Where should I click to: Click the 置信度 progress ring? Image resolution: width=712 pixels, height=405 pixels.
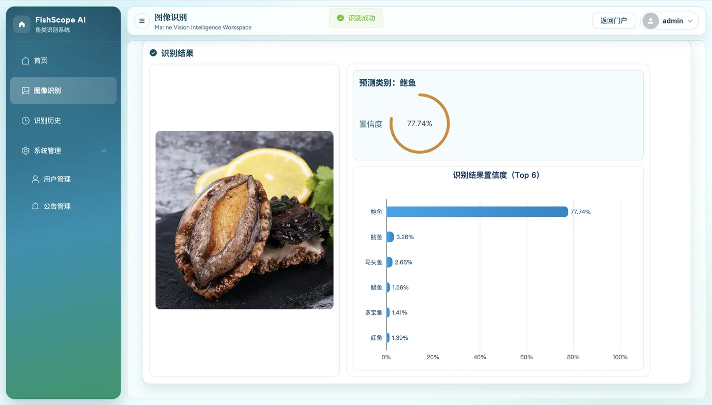click(x=419, y=123)
